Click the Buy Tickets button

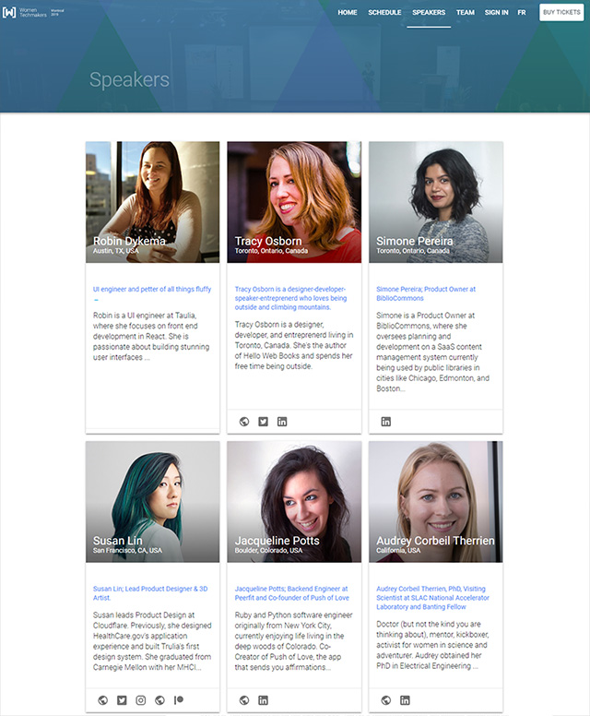(561, 12)
